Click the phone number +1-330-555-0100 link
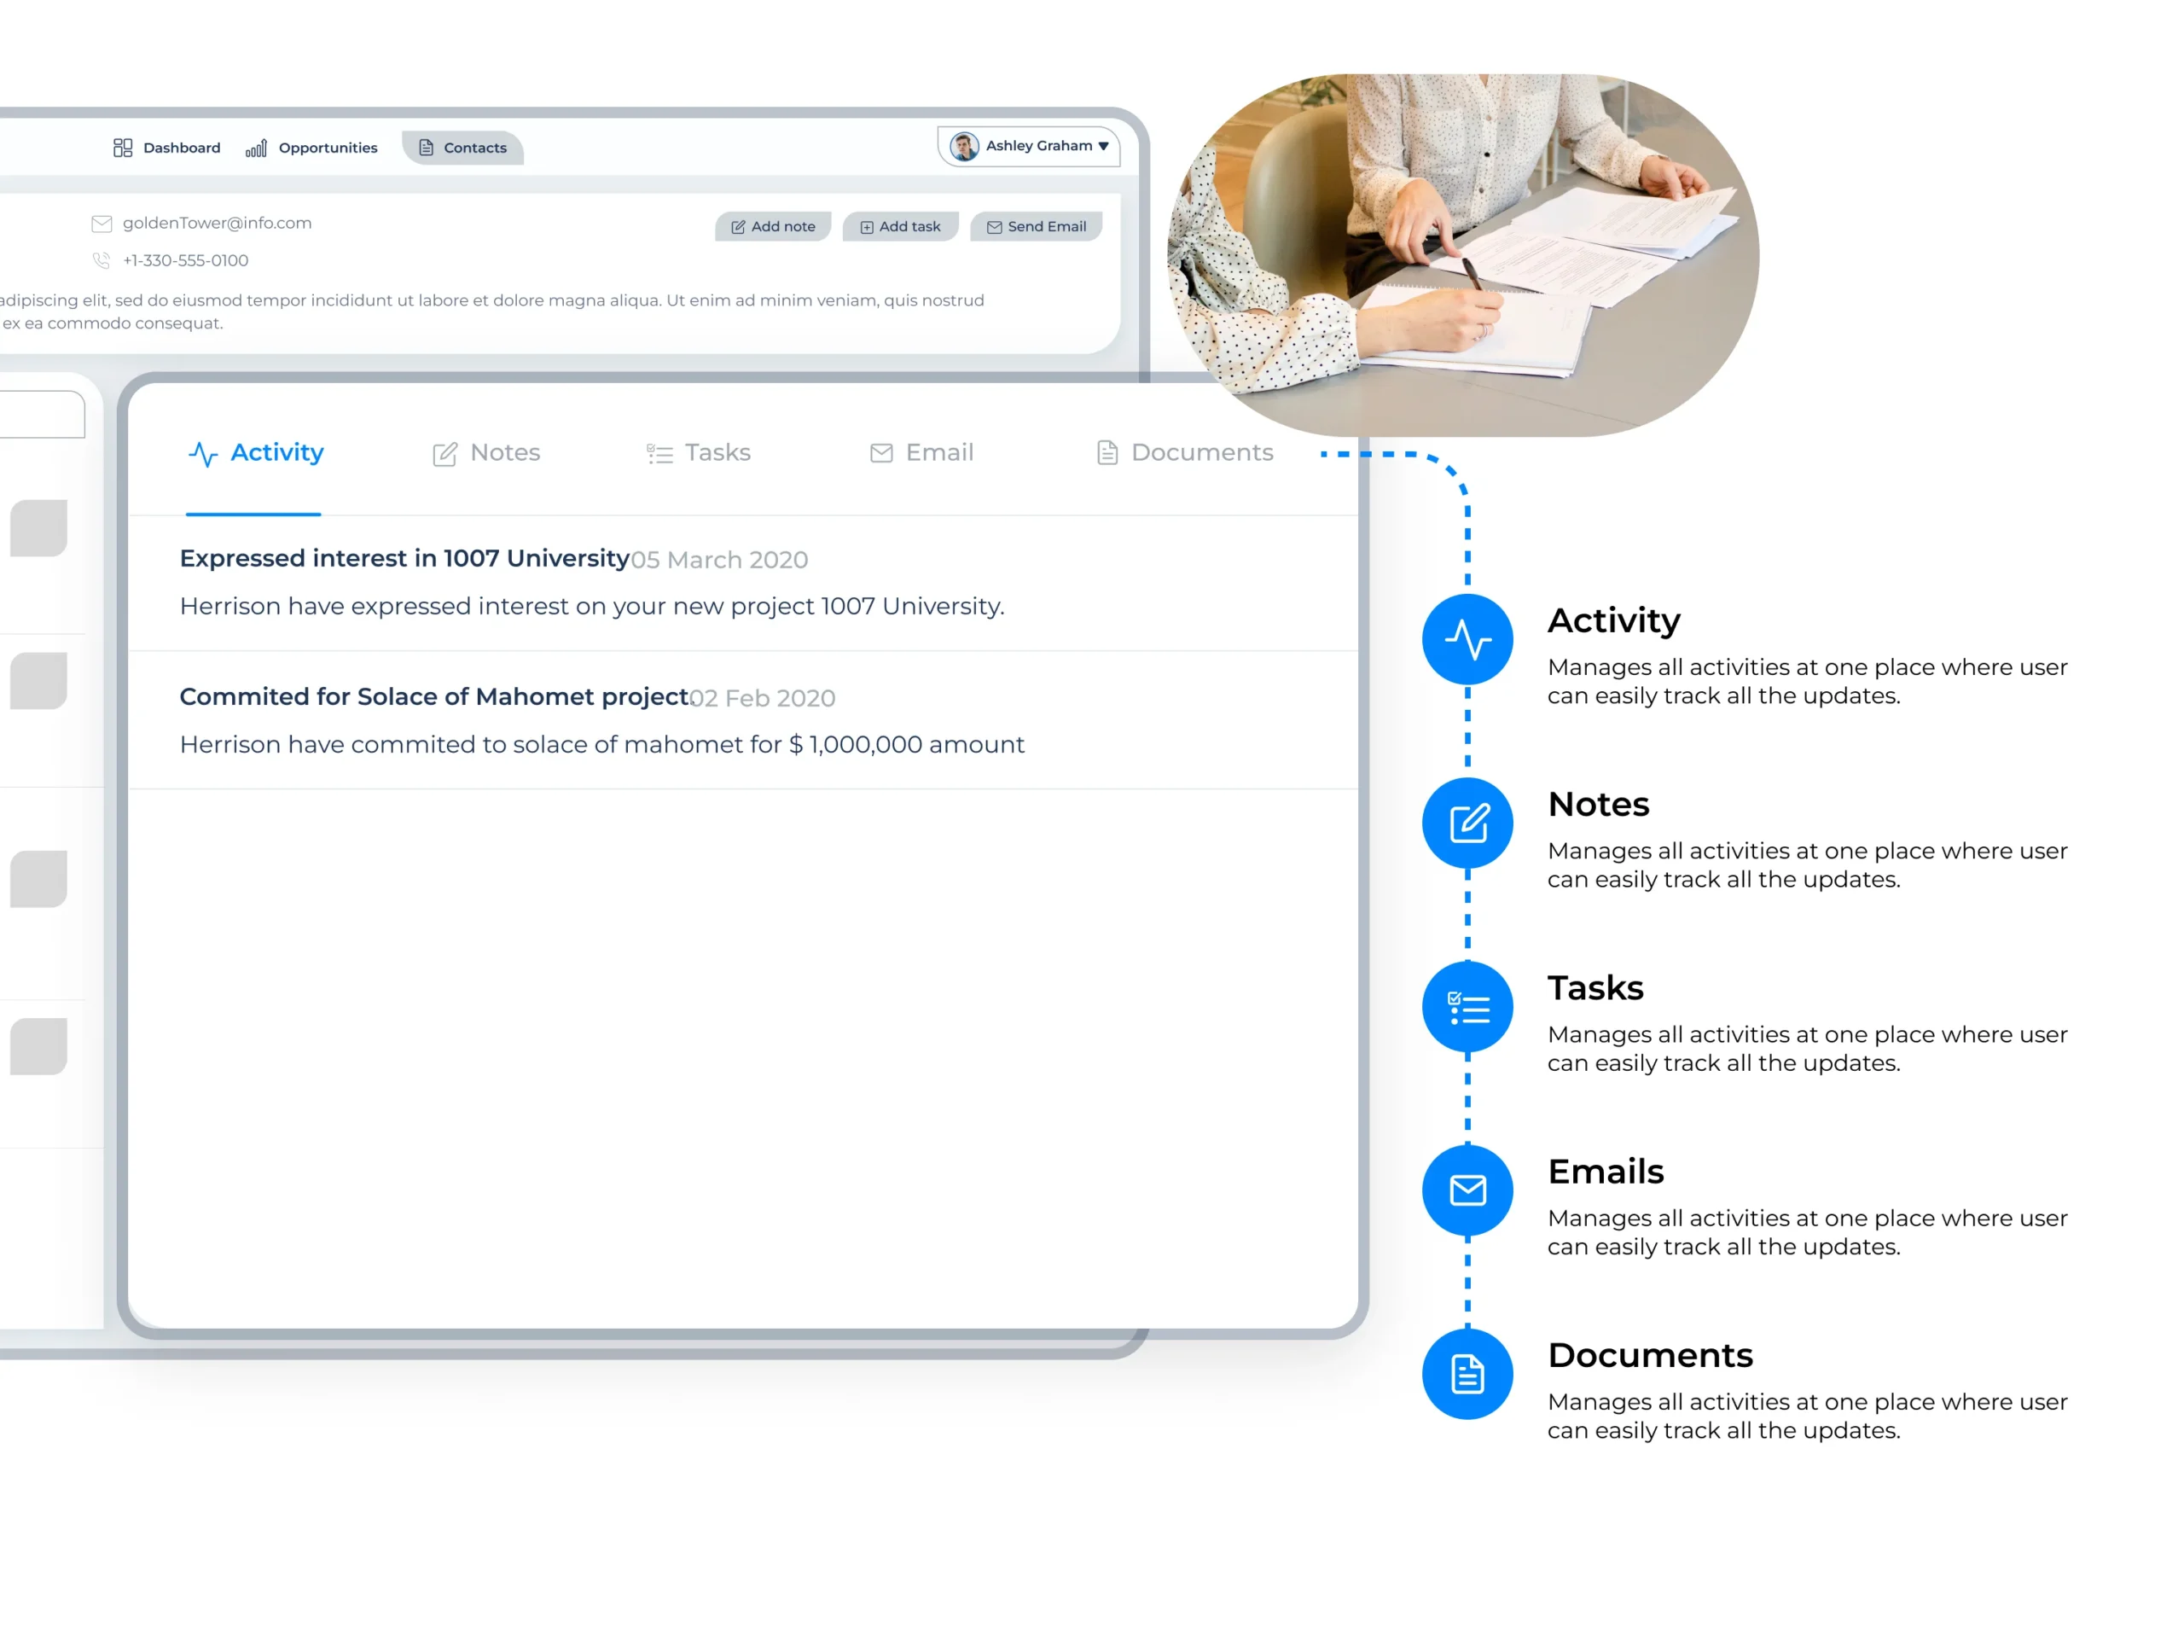This screenshot has height=1629, width=2184. click(187, 259)
